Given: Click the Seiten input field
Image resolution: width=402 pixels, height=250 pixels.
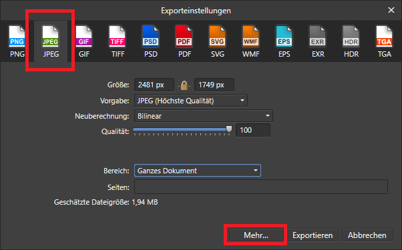Looking at the screenshot, I should (261, 187).
